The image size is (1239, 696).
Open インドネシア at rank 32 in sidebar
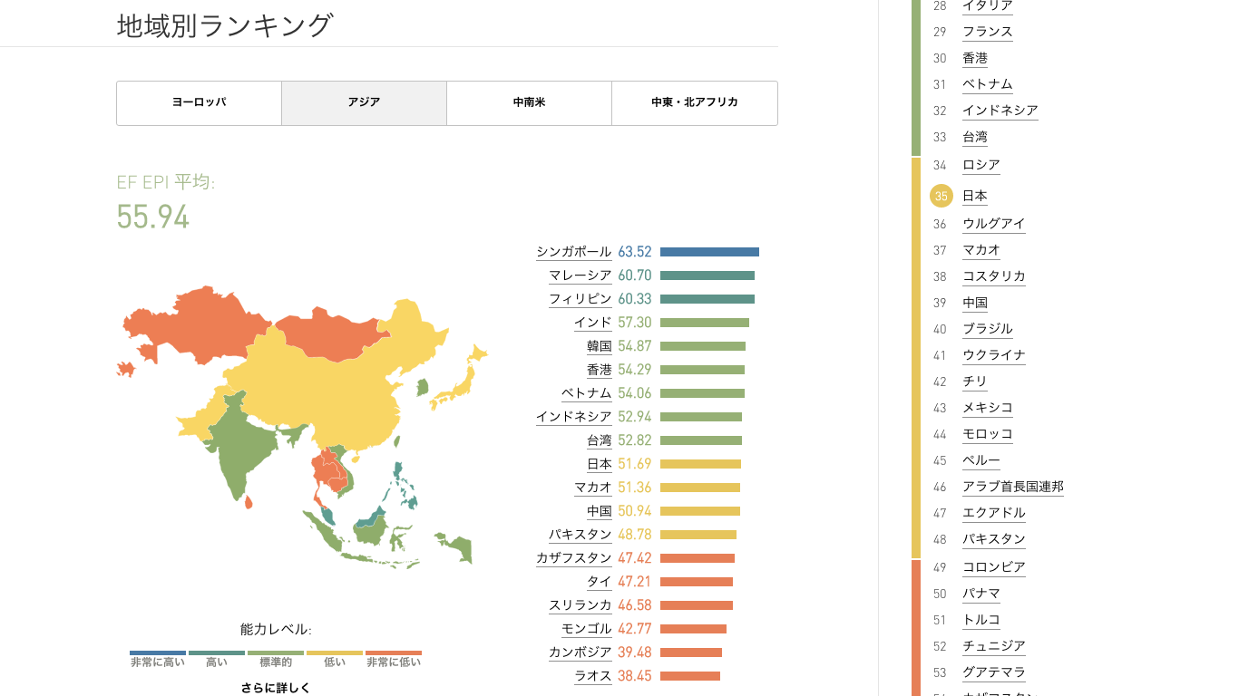point(1000,111)
